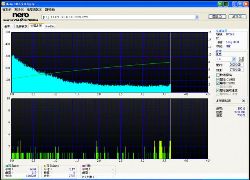This screenshot has width=250, height=180.
Task: Click the magenta jitter legend swatch
Action: pyautogui.click(x=83, y=166)
